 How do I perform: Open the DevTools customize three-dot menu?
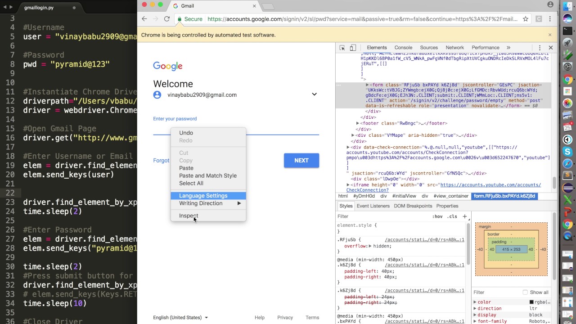[540, 48]
